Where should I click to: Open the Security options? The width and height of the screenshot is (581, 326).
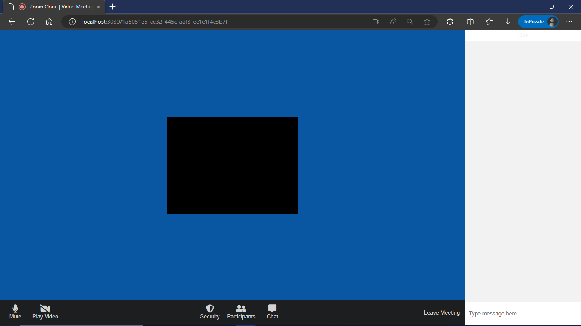pyautogui.click(x=210, y=312)
